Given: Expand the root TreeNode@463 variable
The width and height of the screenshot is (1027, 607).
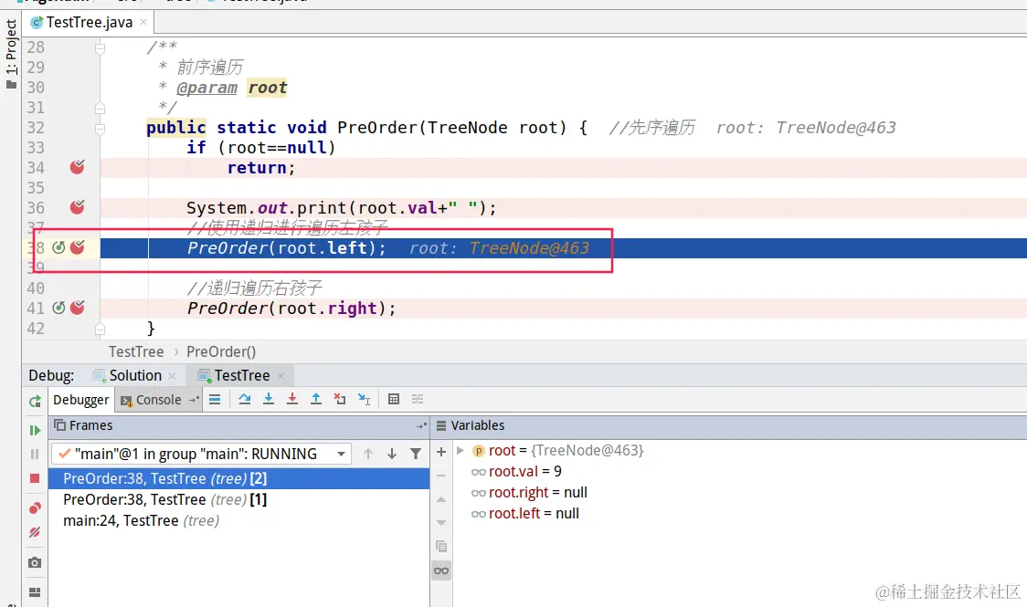Looking at the screenshot, I should [461, 451].
